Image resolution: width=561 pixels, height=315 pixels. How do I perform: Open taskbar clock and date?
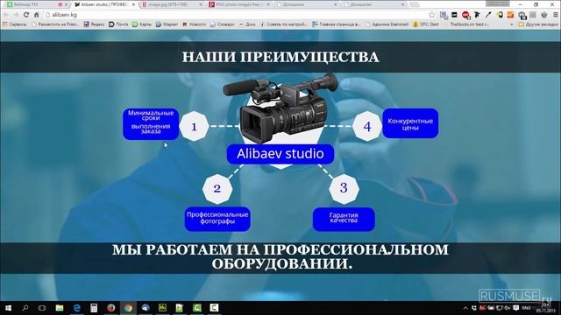tap(546, 308)
